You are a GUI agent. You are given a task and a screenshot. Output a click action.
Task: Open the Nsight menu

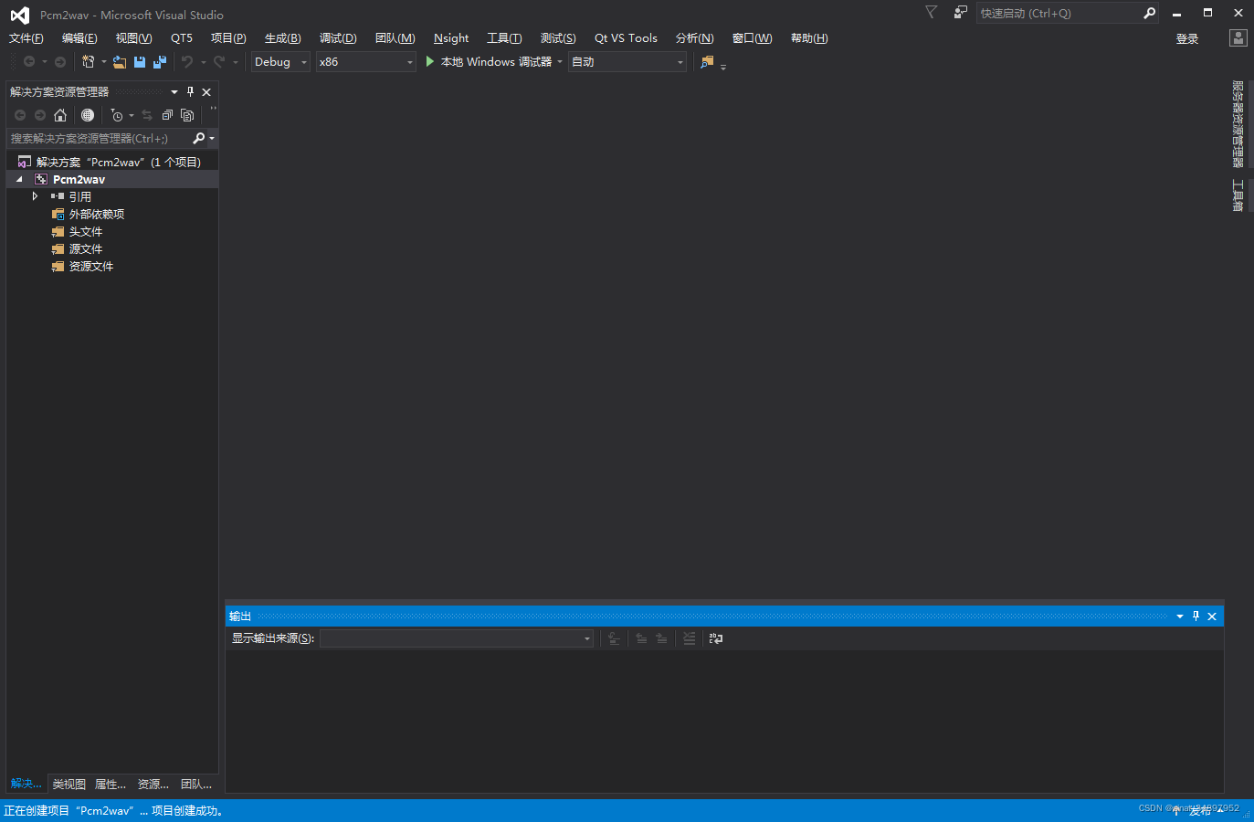point(451,38)
